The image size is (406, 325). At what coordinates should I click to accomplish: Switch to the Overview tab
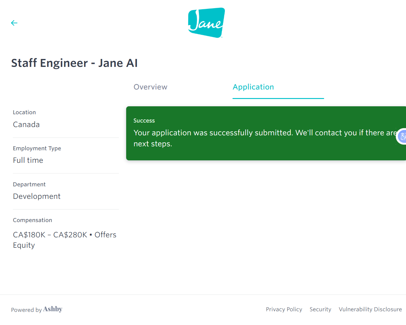pyautogui.click(x=150, y=87)
